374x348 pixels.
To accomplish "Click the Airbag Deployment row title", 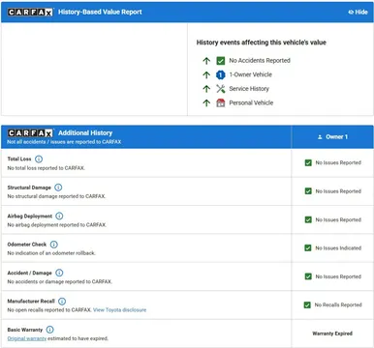I will pyautogui.click(x=30, y=216).
